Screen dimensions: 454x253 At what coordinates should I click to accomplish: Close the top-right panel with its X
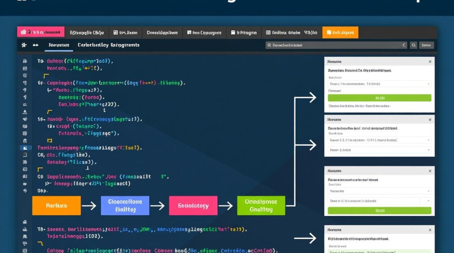[430, 62]
